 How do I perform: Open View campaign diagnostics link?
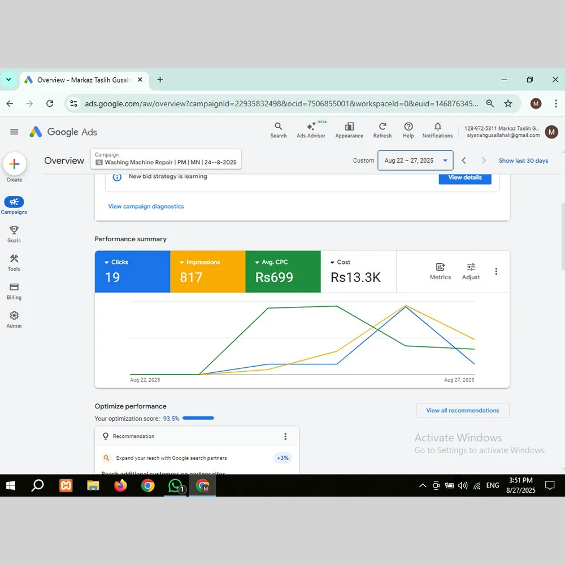click(146, 206)
